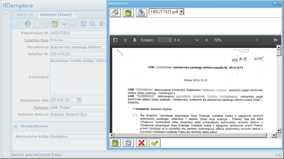This screenshot has width=284, height=159.
Task: Open the Sutarties tipas link label
Action: [x=37, y=40]
